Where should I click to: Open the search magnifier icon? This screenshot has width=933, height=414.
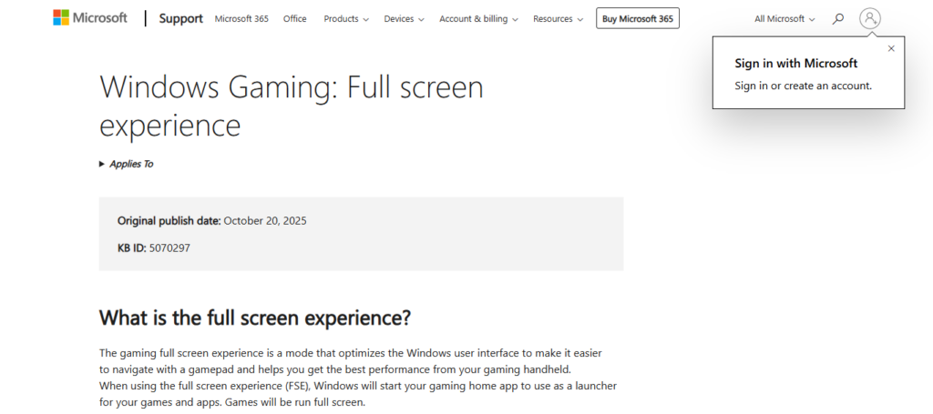click(838, 18)
